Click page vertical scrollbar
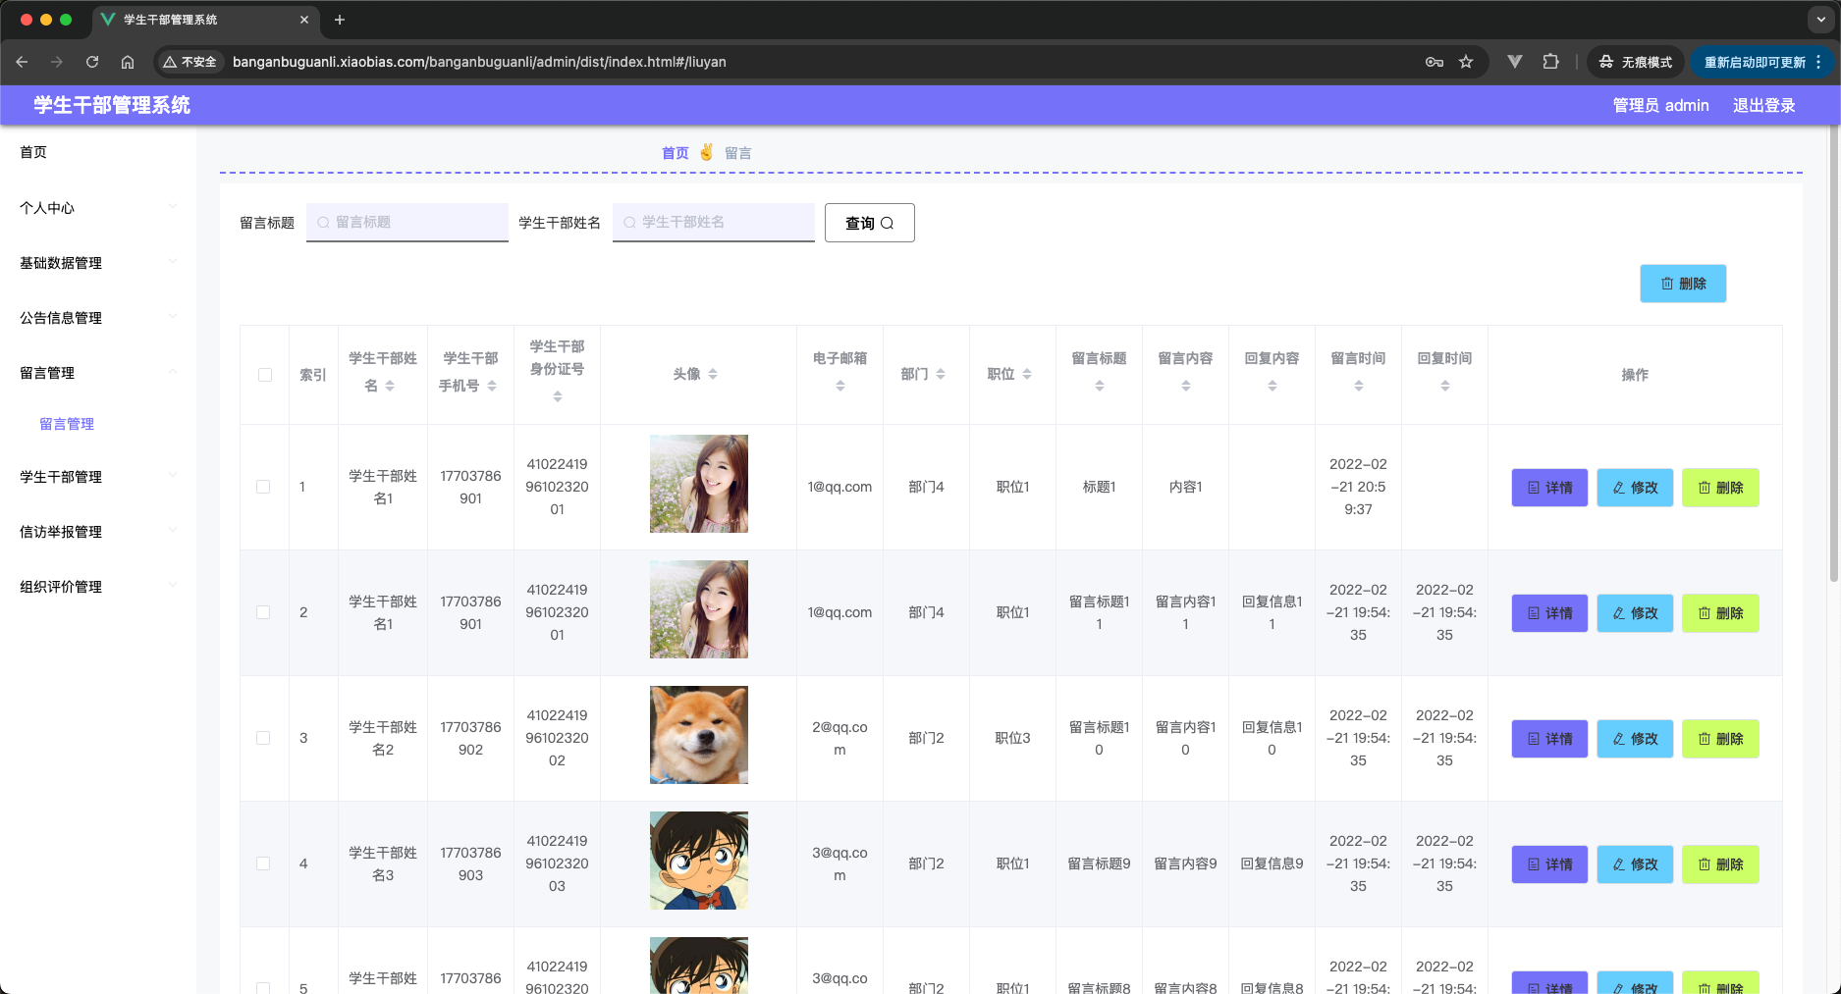Viewport: 1841px width, 994px height. click(1834, 353)
